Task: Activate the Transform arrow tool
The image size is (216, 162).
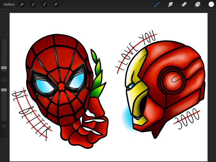Action: point(56,4)
